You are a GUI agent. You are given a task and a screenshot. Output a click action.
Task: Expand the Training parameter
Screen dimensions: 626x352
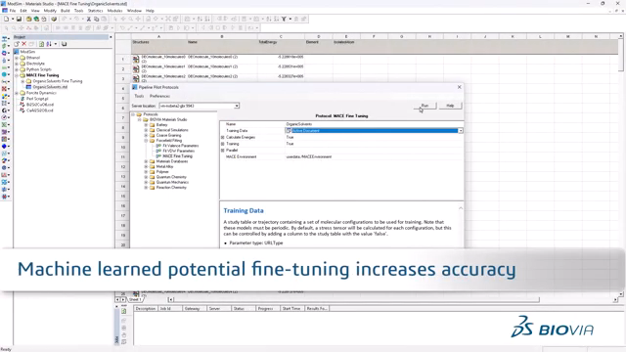223,144
